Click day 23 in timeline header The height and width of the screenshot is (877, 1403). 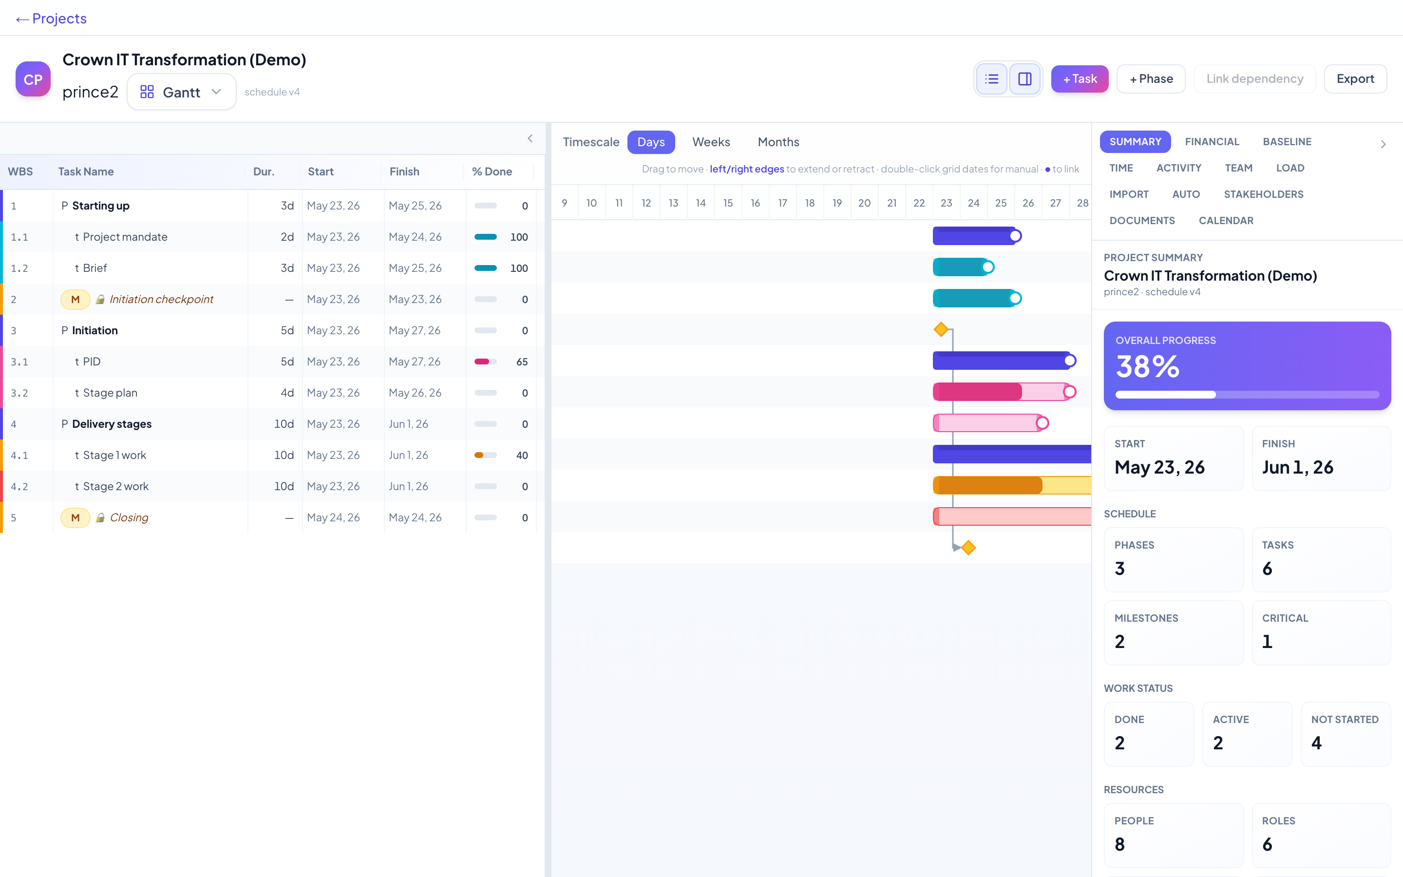point(946,203)
